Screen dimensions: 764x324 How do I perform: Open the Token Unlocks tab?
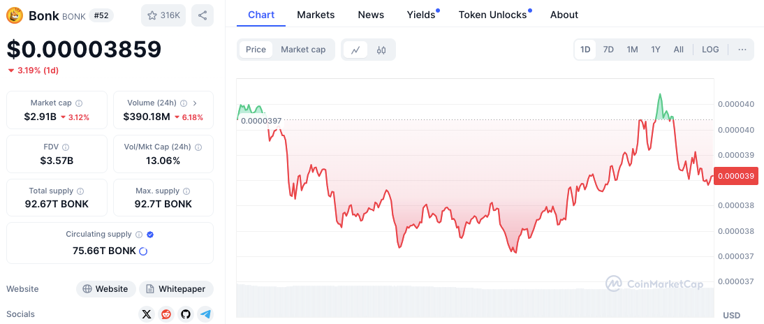click(x=492, y=15)
